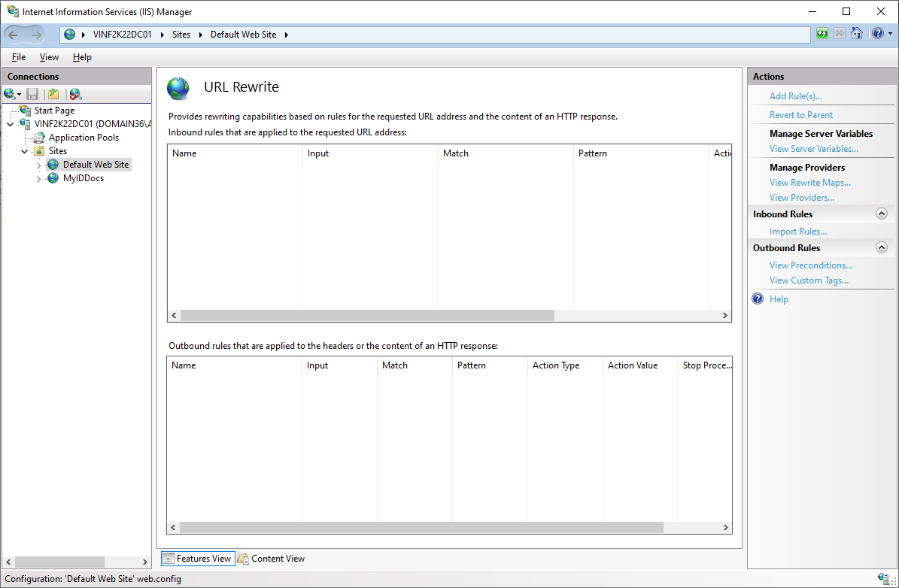Open Application Pools node

pos(84,138)
